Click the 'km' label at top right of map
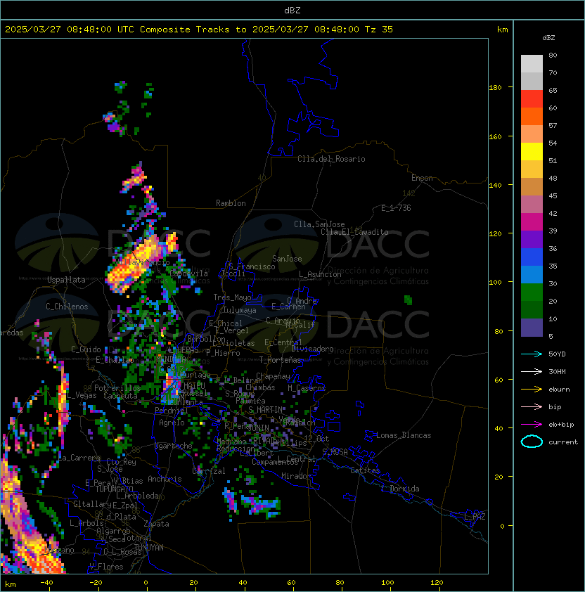 [x=502, y=30]
